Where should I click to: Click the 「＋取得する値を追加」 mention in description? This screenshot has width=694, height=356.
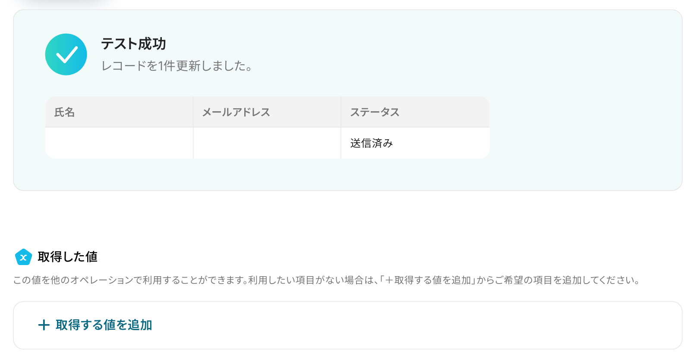[427, 280]
